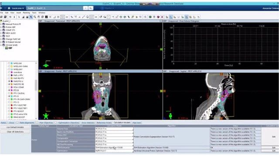This screenshot has width=279, height=156.
Task: Click the yellow plus icon in toolbar
Action: 136,17
